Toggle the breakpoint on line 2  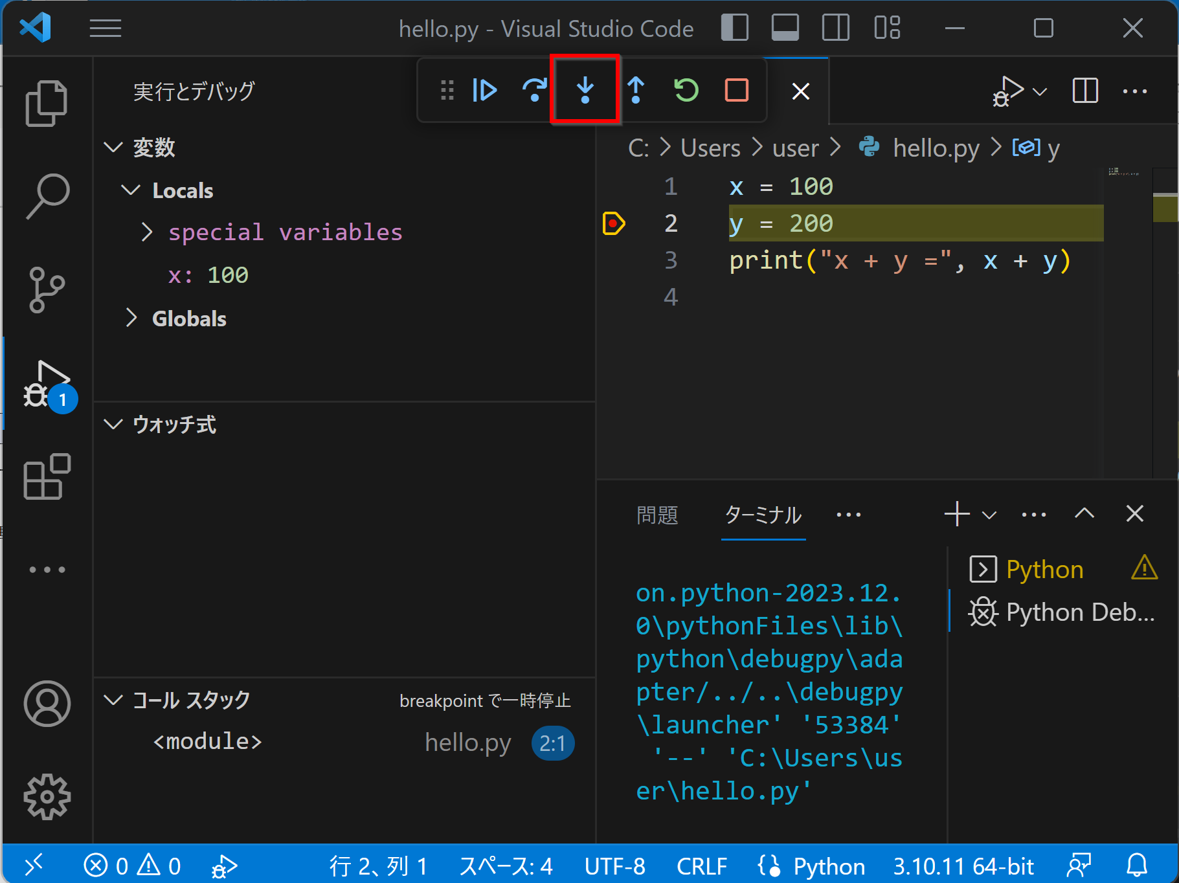[613, 223]
